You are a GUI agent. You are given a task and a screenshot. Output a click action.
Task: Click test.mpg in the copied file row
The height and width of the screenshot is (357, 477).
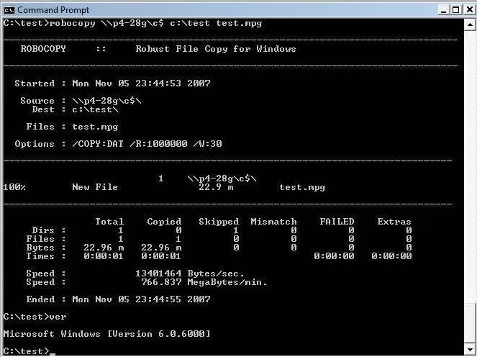click(x=302, y=187)
